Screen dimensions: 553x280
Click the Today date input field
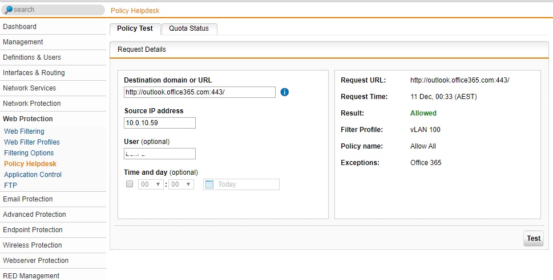(x=241, y=184)
